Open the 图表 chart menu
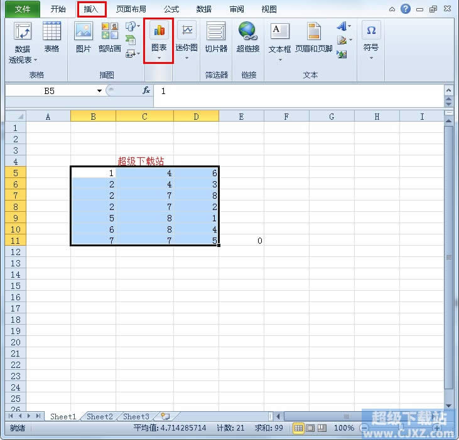459x440 pixels. (x=159, y=40)
